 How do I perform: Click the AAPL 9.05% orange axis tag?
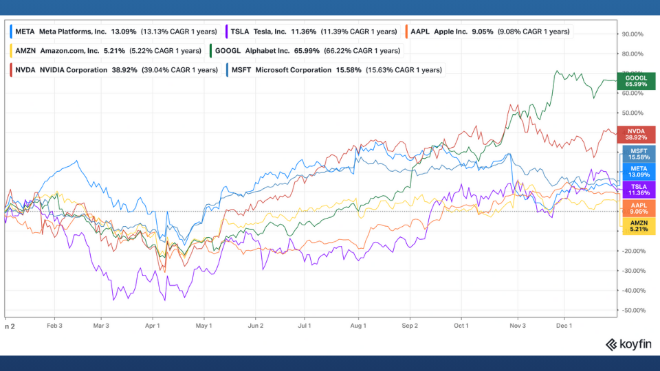click(636, 207)
